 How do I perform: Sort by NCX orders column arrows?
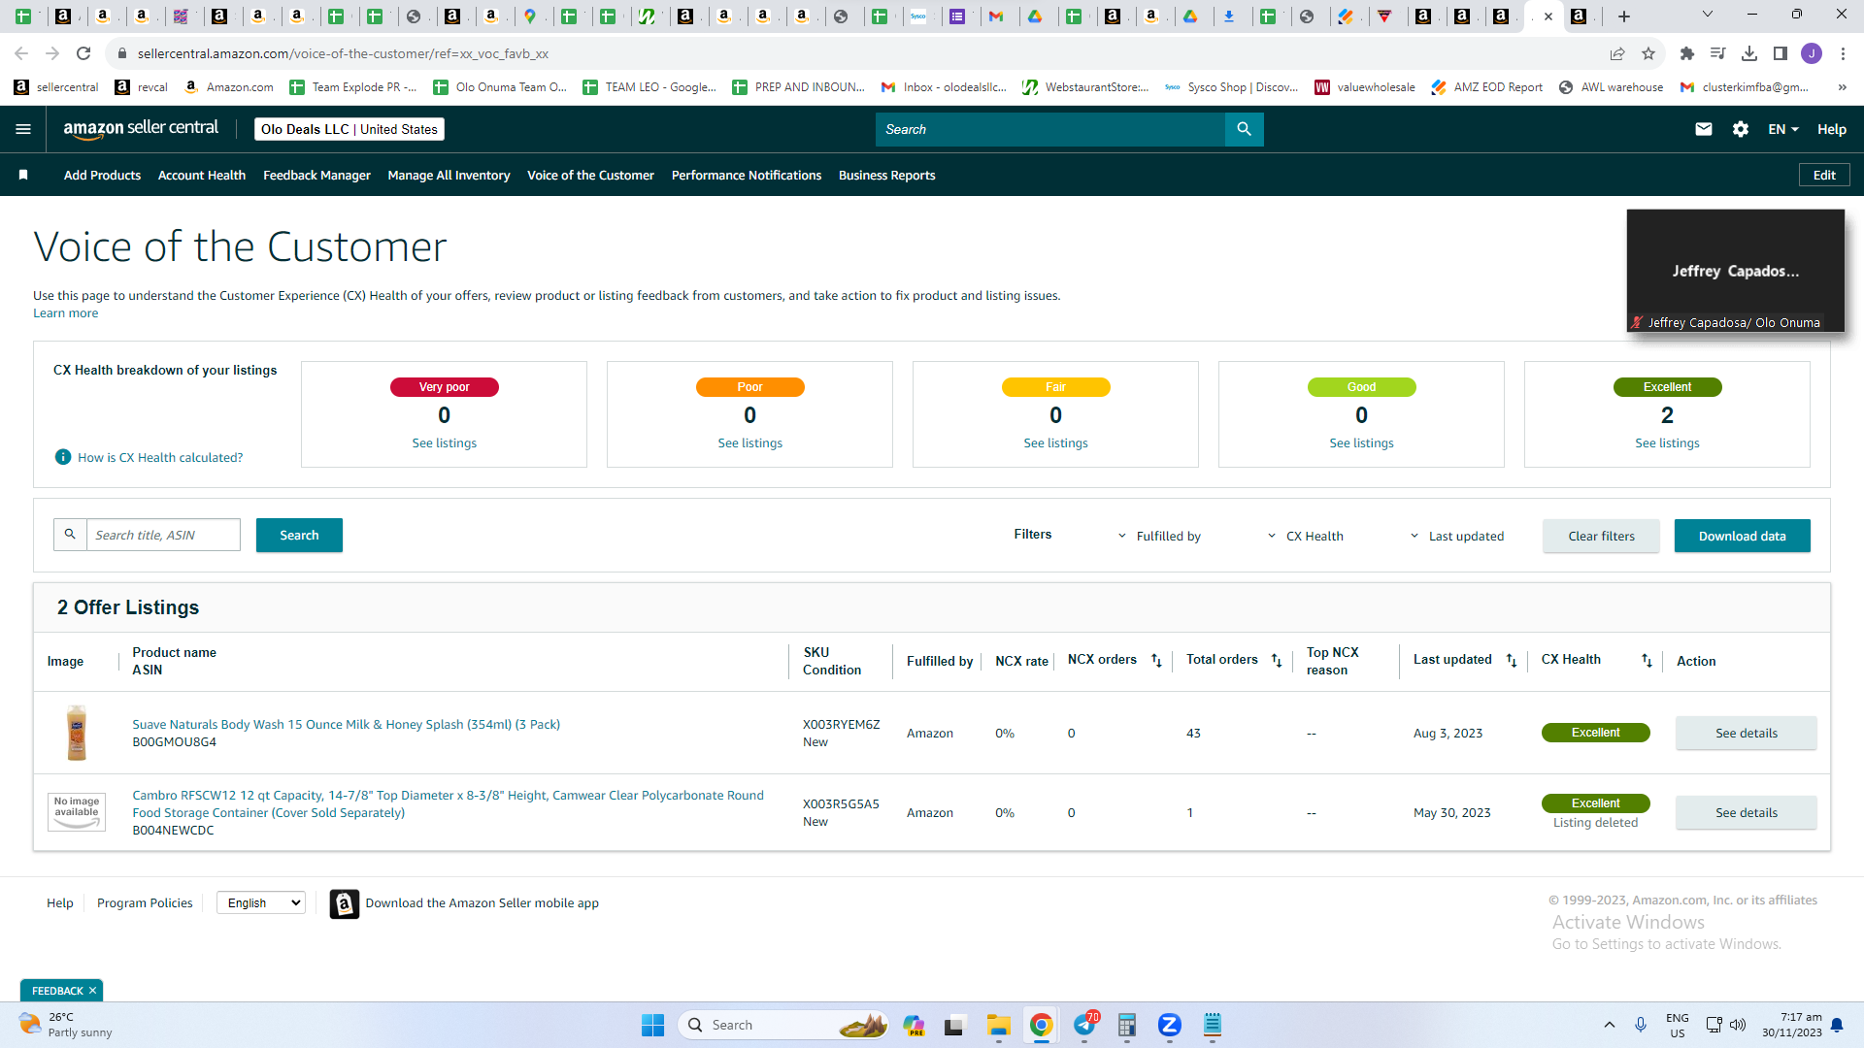[1156, 660]
